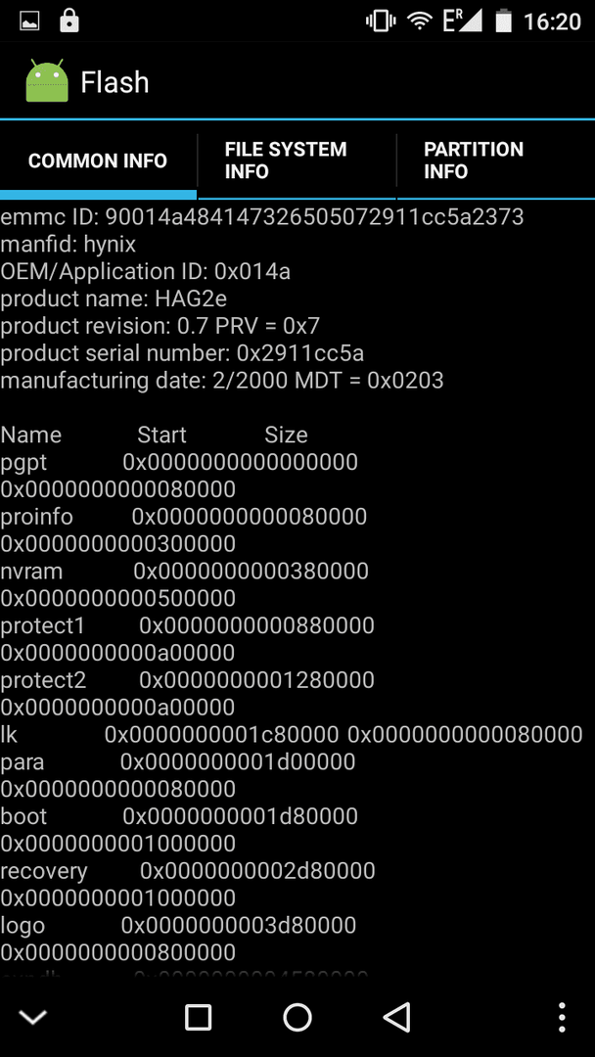Screen dimensions: 595x1057
Task: Tap the Home circle navigation button
Action: point(297,1017)
